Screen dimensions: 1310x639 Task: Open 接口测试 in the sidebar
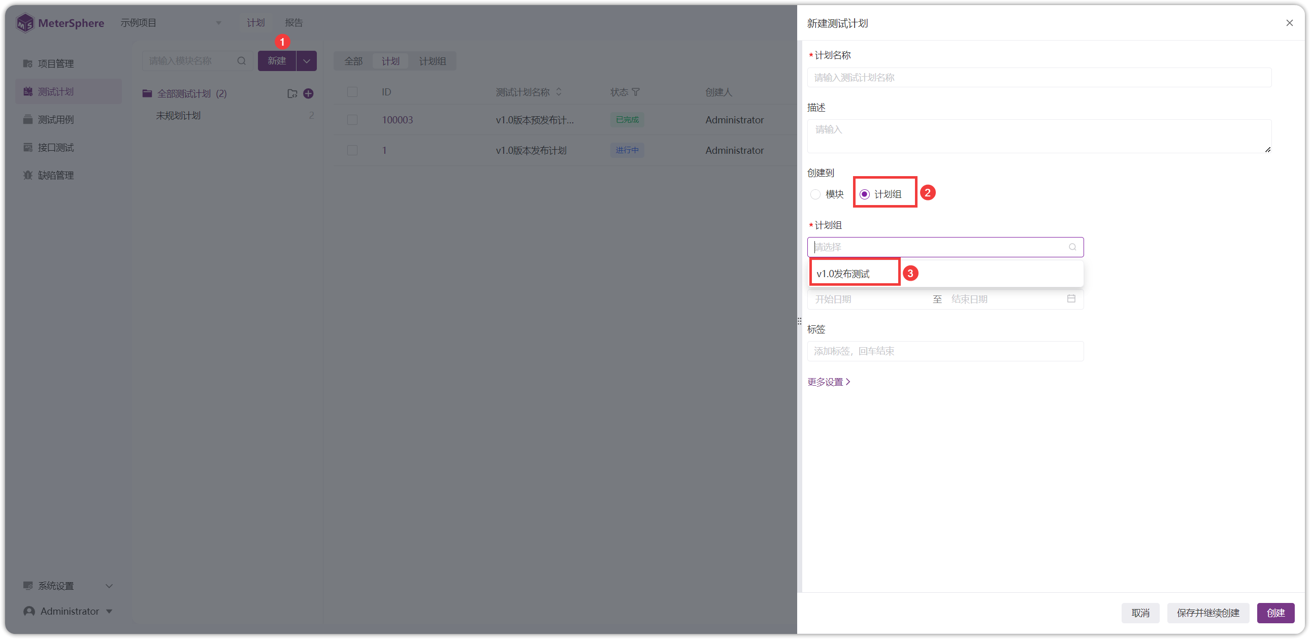point(68,147)
